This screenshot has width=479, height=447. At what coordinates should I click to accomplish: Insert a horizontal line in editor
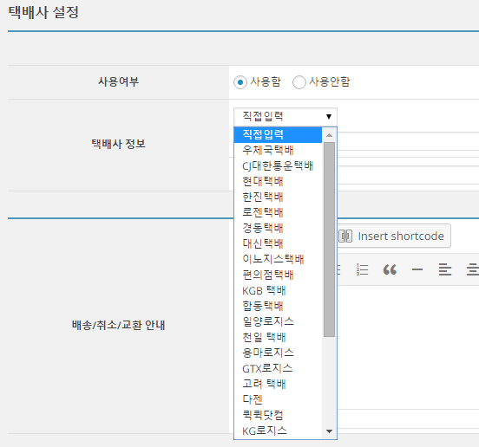[x=417, y=270]
